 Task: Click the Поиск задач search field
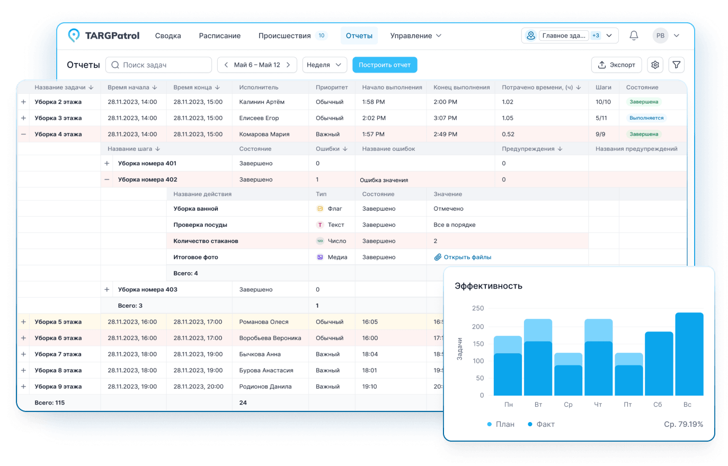click(x=159, y=65)
